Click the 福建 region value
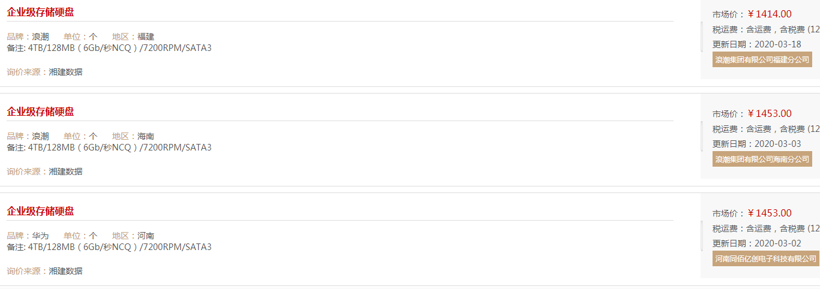 146,37
